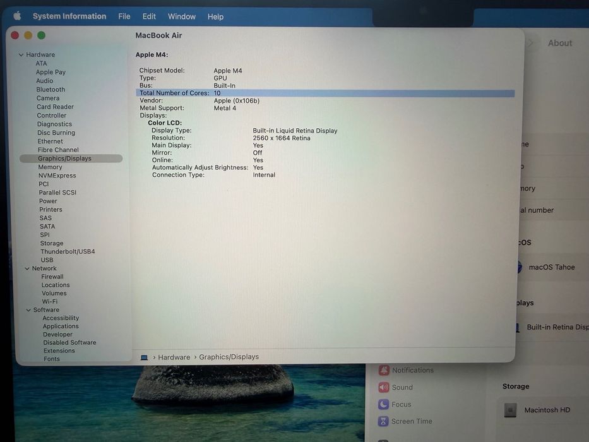This screenshot has height=442, width=589.
Task: Select Bluetooth in the sidebar
Action: (x=51, y=90)
